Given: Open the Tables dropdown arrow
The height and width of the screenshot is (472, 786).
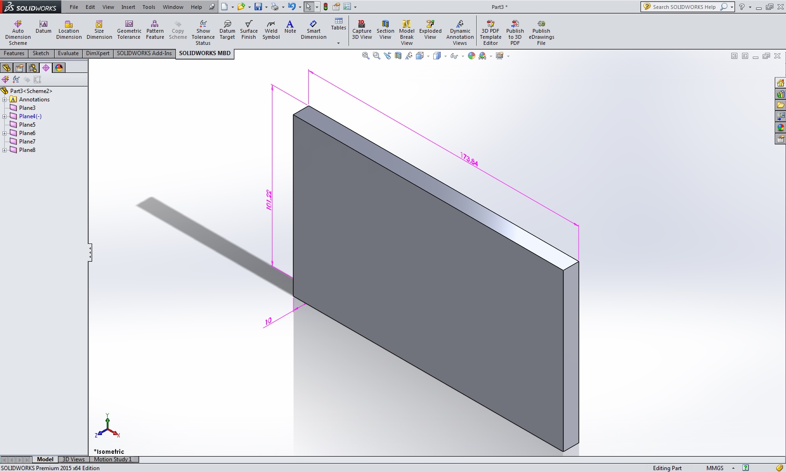Looking at the screenshot, I should coord(338,43).
